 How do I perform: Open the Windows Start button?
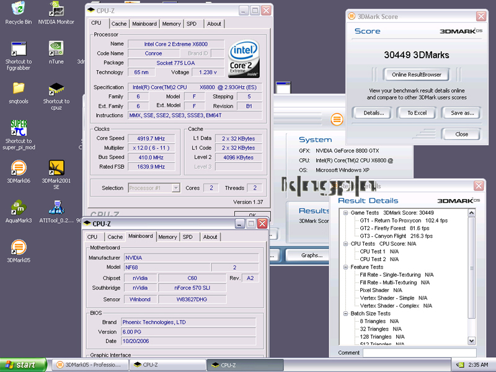pyautogui.click(x=24, y=365)
